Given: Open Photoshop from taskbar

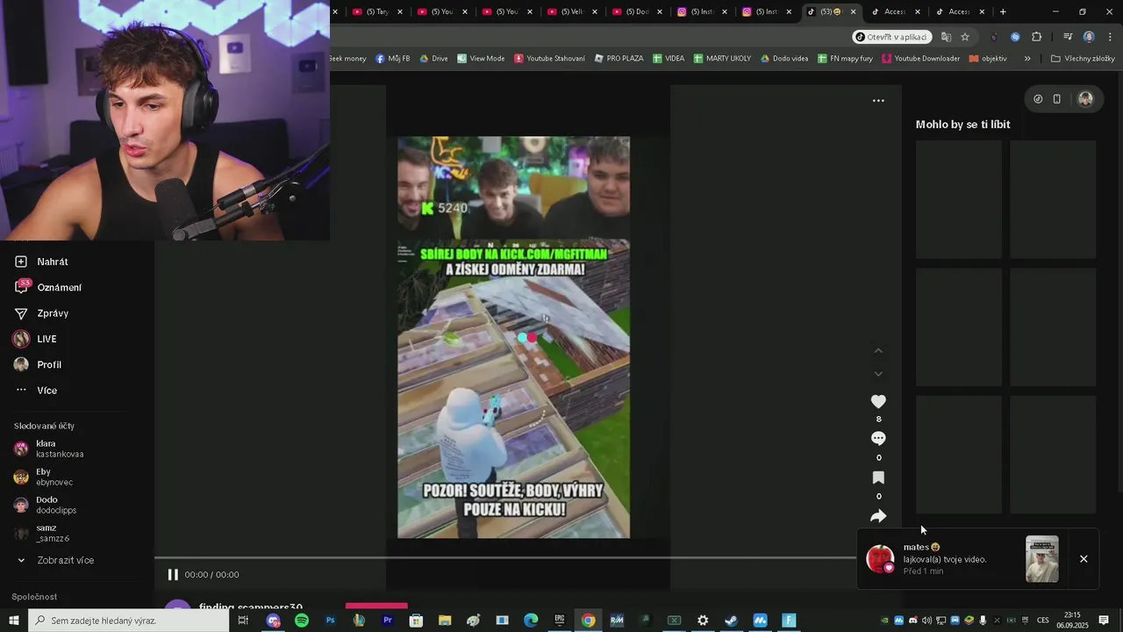Looking at the screenshot, I should point(330,621).
